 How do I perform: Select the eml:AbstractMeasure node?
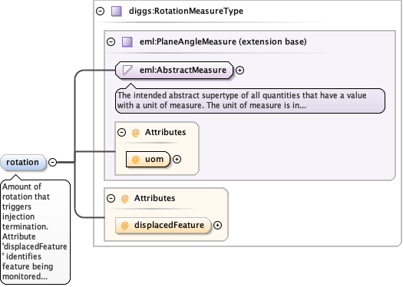(x=174, y=70)
